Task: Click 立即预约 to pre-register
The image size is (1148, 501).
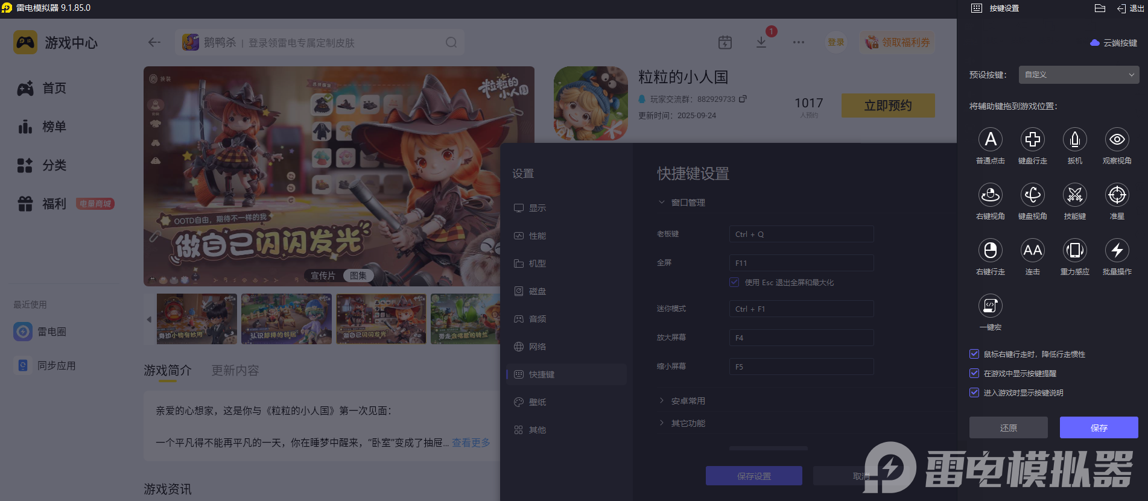Action: (x=888, y=106)
